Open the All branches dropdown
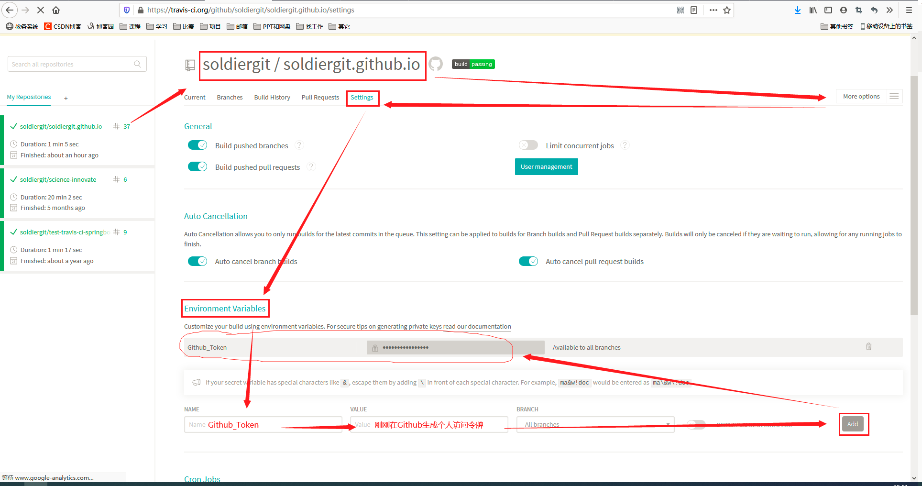 595,424
